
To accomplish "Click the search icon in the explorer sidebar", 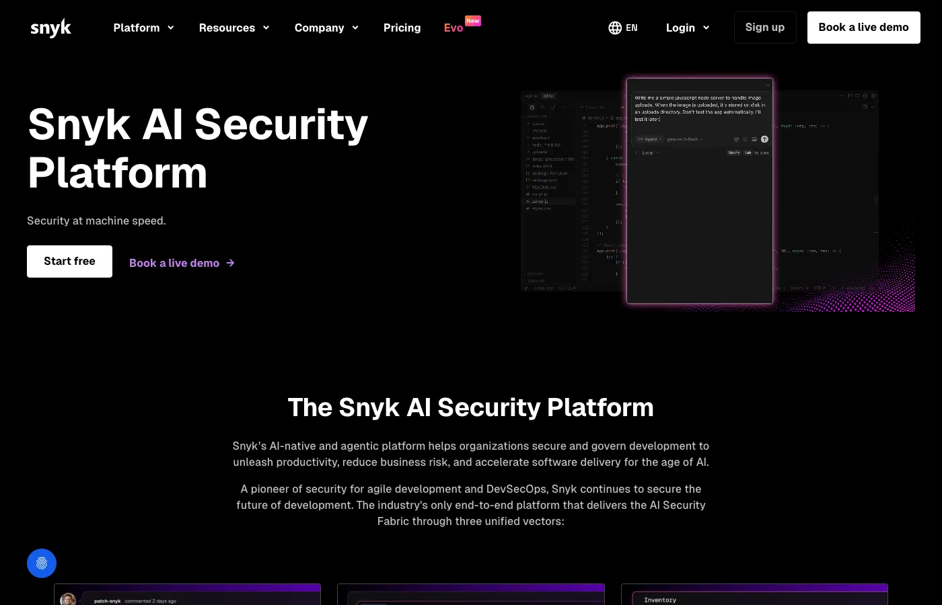I will tap(543, 108).
